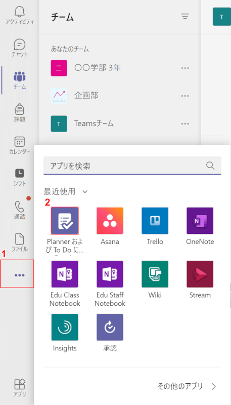Screen dimensions: 231x405
Task: Click その他のアプリ link
Action: pos(187,386)
